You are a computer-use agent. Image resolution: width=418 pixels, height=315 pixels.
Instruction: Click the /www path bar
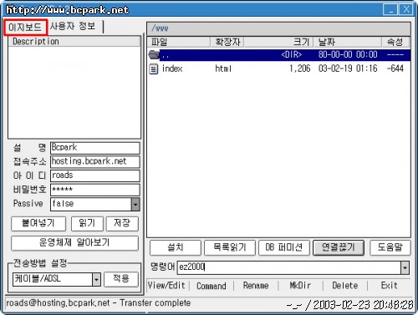(x=278, y=28)
